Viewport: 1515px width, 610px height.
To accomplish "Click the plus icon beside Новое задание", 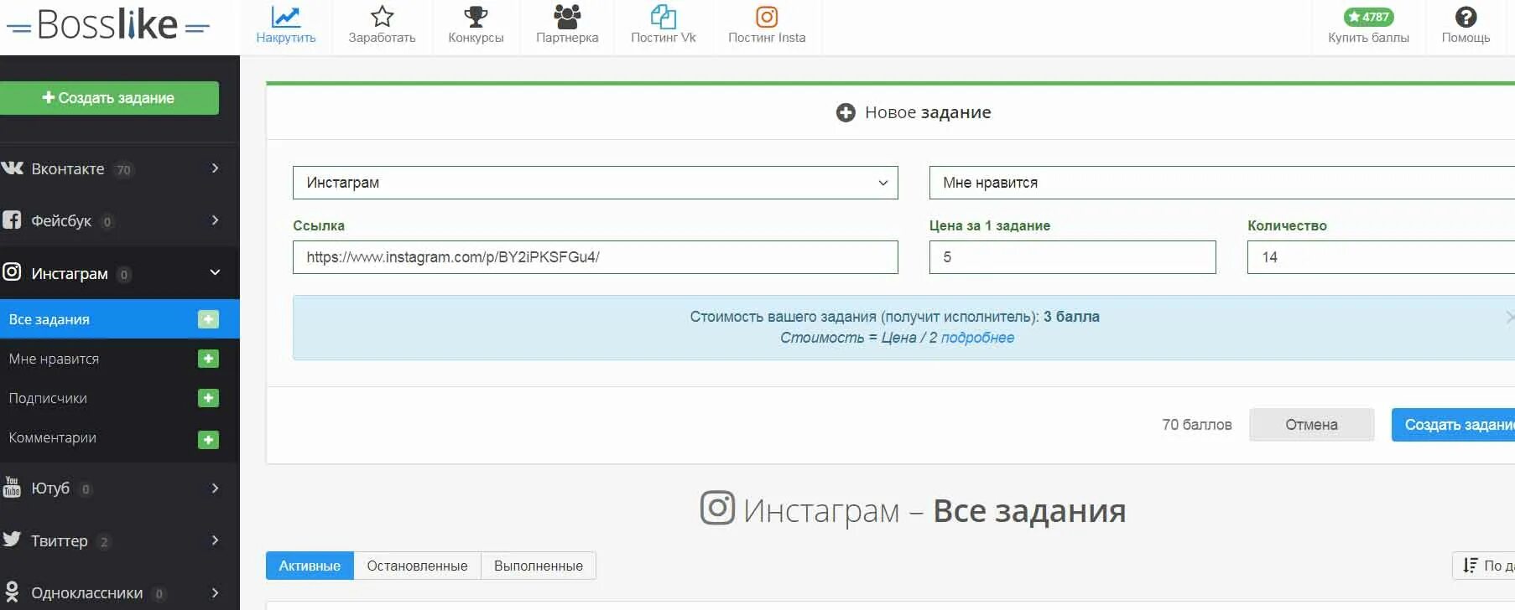I will point(846,112).
